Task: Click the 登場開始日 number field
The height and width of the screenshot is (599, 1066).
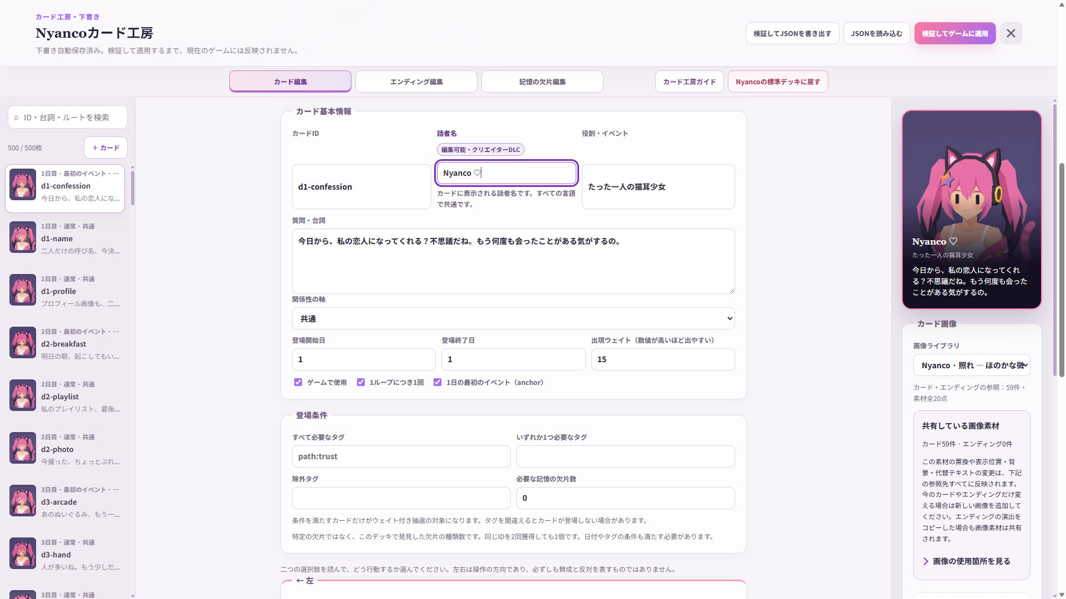Action: click(x=364, y=359)
